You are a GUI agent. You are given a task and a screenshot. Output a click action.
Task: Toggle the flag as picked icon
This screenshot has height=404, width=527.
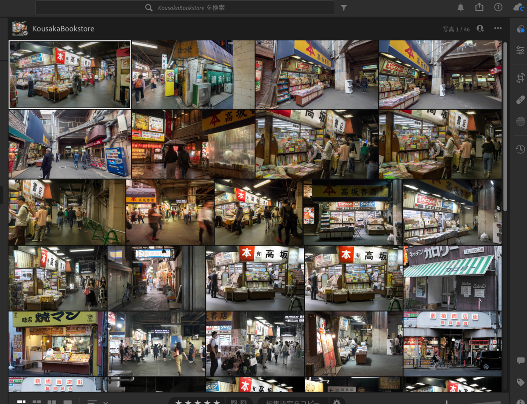[x=234, y=402]
